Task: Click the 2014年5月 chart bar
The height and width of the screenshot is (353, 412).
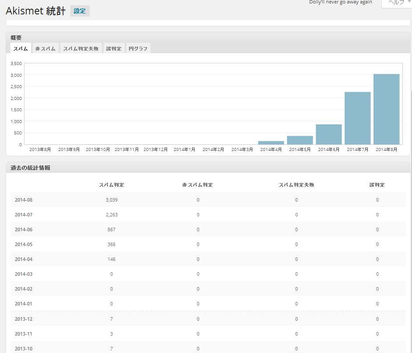Action: pyautogui.click(x=300, y=140)
